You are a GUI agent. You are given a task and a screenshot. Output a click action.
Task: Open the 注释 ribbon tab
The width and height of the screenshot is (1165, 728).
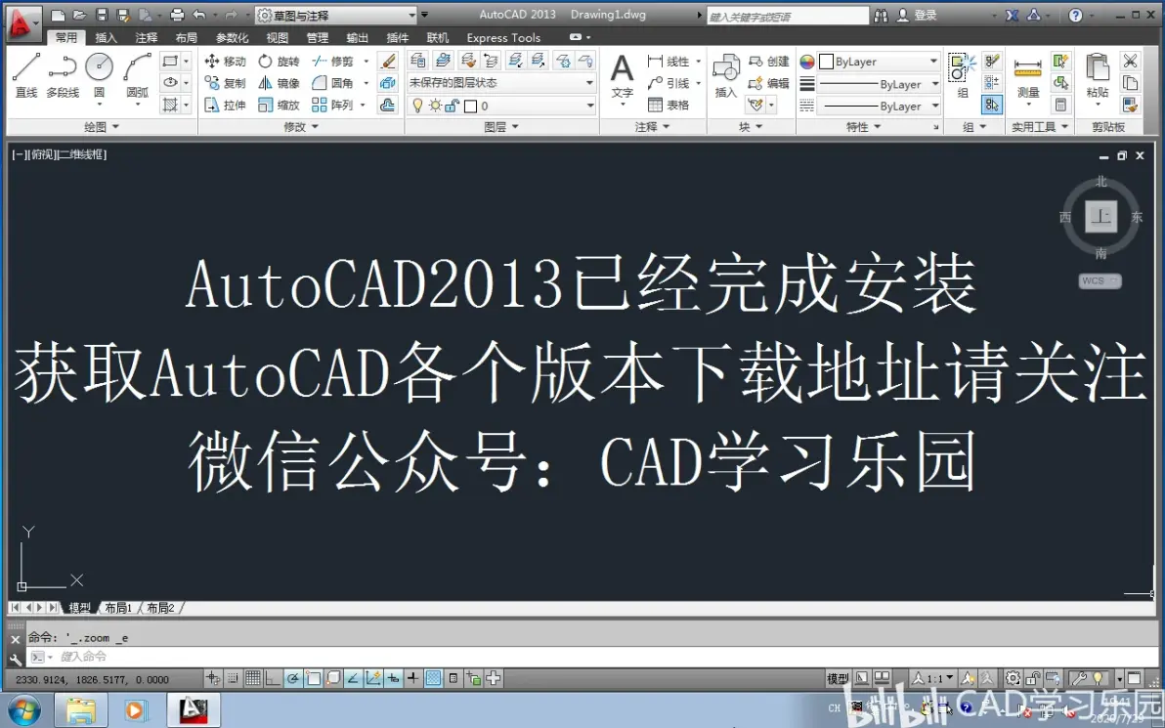point(147,38)
